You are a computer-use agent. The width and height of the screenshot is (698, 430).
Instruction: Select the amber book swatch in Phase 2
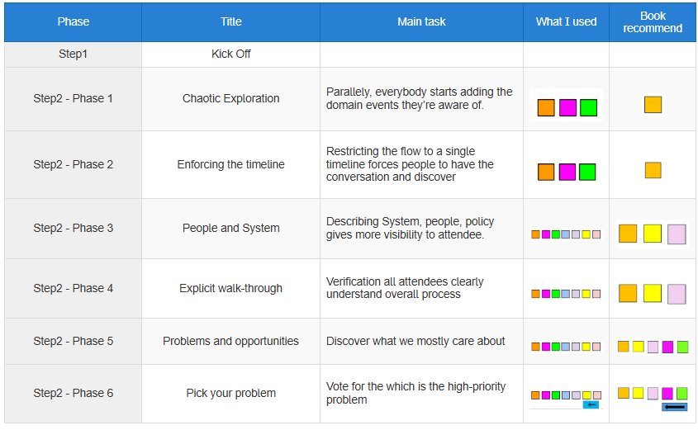653,170
